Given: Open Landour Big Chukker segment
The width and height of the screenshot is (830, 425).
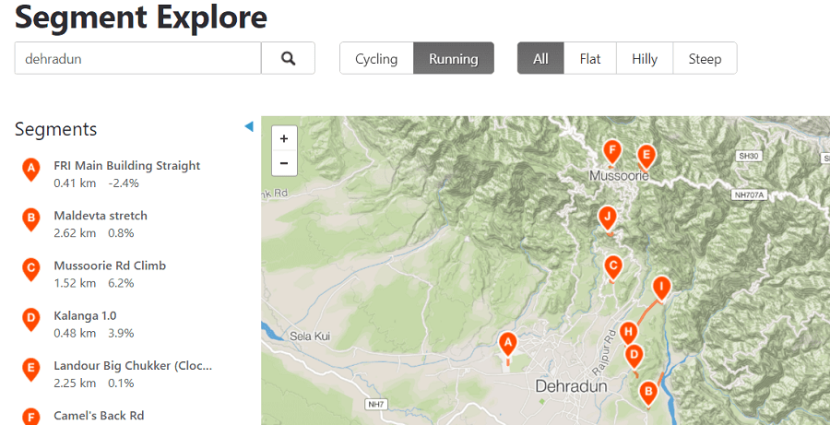Looking at the screenshot, I should pyautogui.click(x=133, y=366).
